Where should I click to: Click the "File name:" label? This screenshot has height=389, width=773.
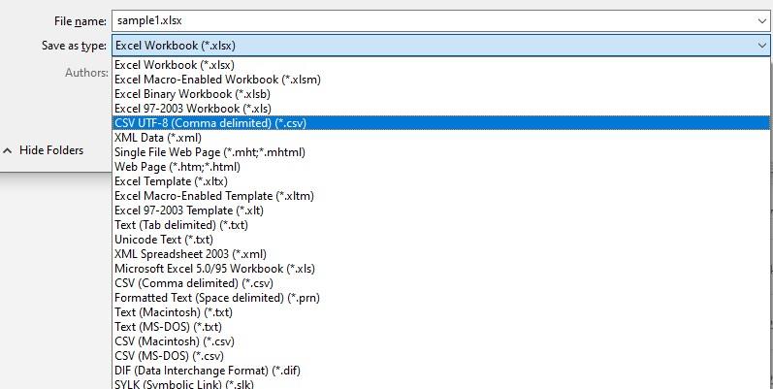[x=81, y=21]
